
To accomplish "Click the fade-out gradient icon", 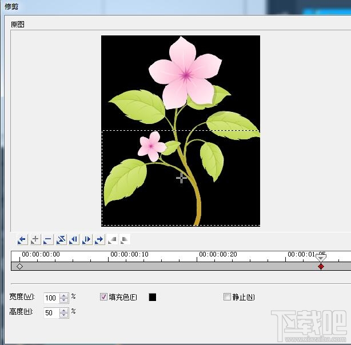I will click(125, 240).
